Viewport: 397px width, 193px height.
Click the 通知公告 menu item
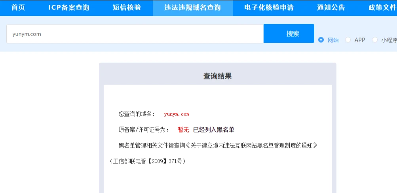click(331, 8)
